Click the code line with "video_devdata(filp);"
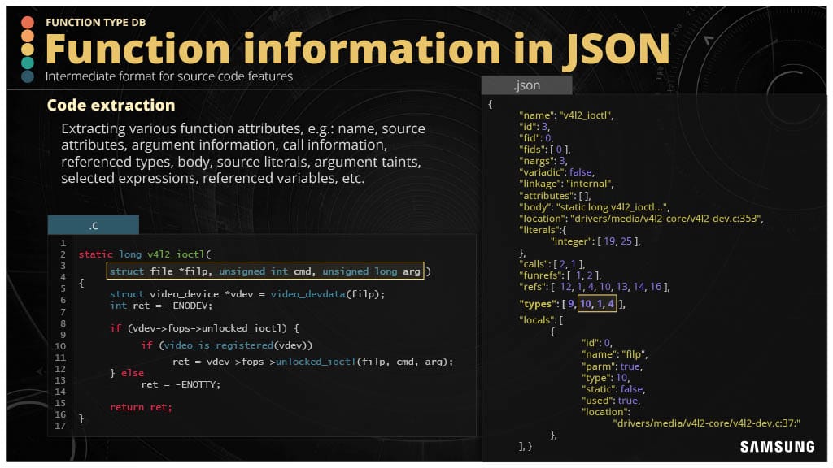Screen dimensions: 833x468 [x=247, y=294]
